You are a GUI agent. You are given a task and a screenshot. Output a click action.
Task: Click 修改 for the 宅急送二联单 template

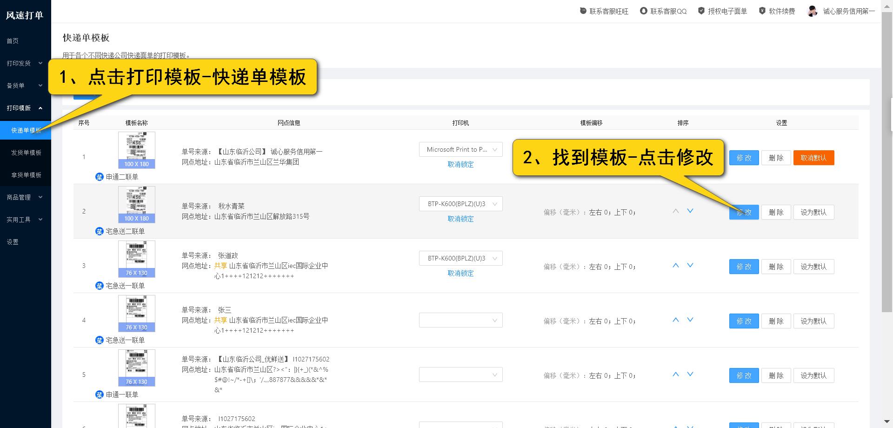[x=743, y=212]
